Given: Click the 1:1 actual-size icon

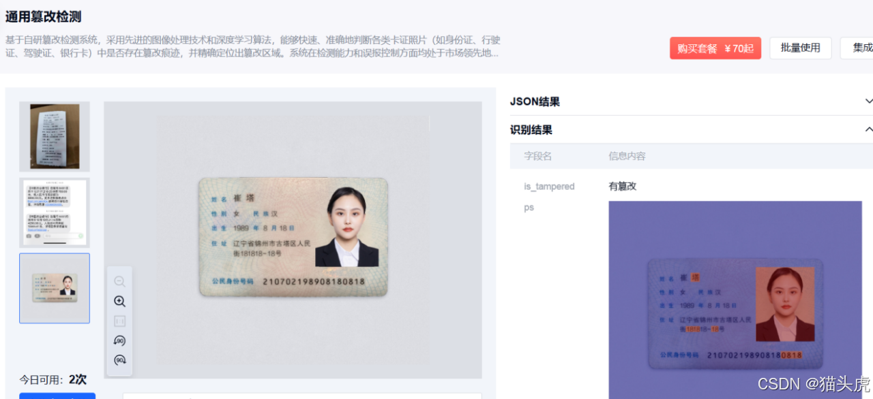Looking at the screenshot, I should click(119, 321).
